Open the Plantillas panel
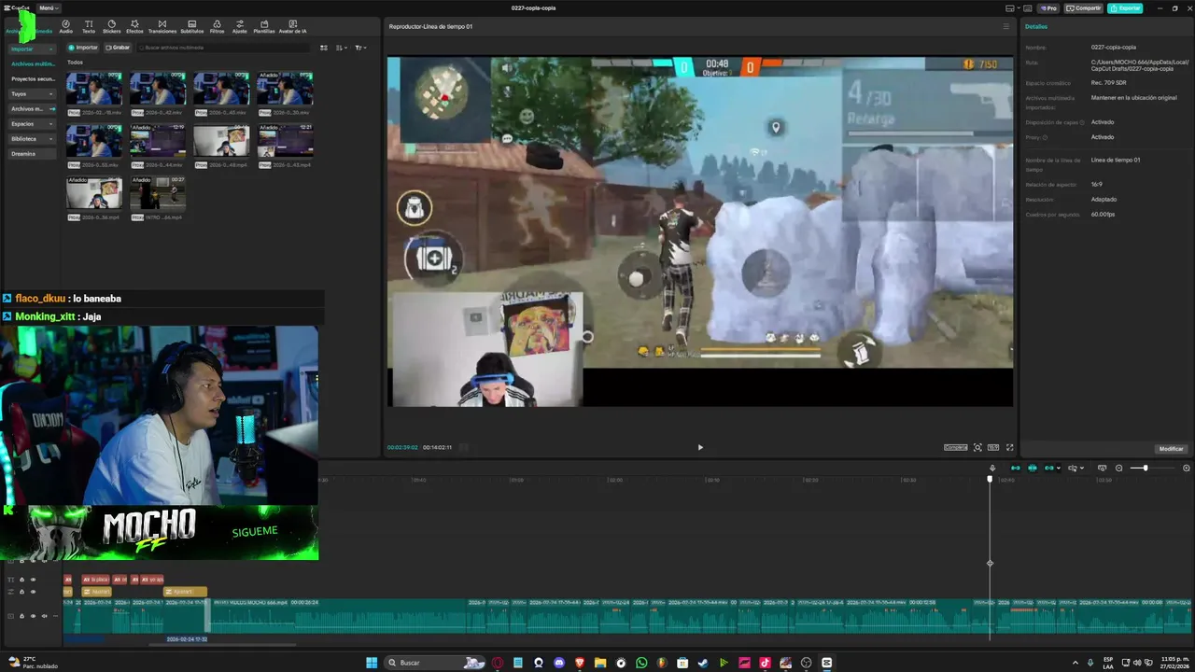 coord(264,26)
